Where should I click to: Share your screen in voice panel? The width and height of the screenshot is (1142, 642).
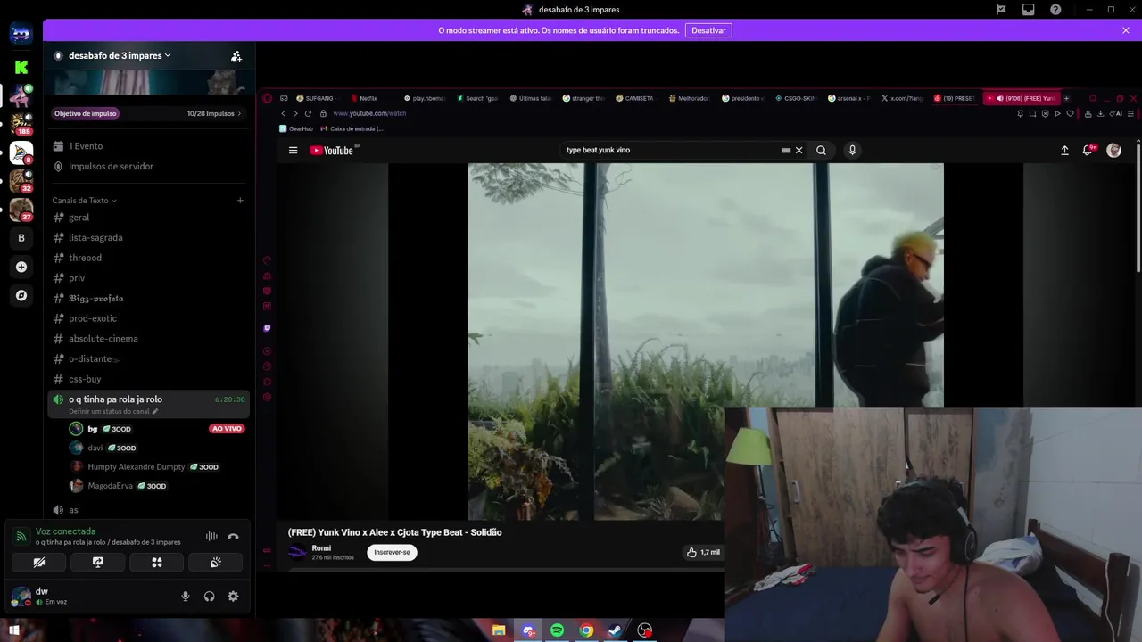[98, 563]
